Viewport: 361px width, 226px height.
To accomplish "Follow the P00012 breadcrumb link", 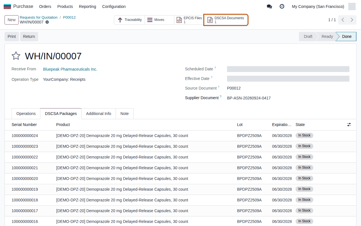I will (x=69, y=17).
